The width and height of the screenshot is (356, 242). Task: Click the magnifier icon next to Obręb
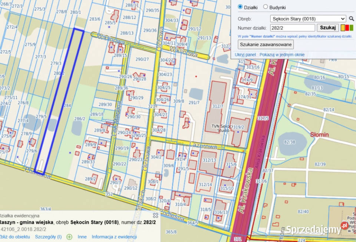tap(351, 19)
